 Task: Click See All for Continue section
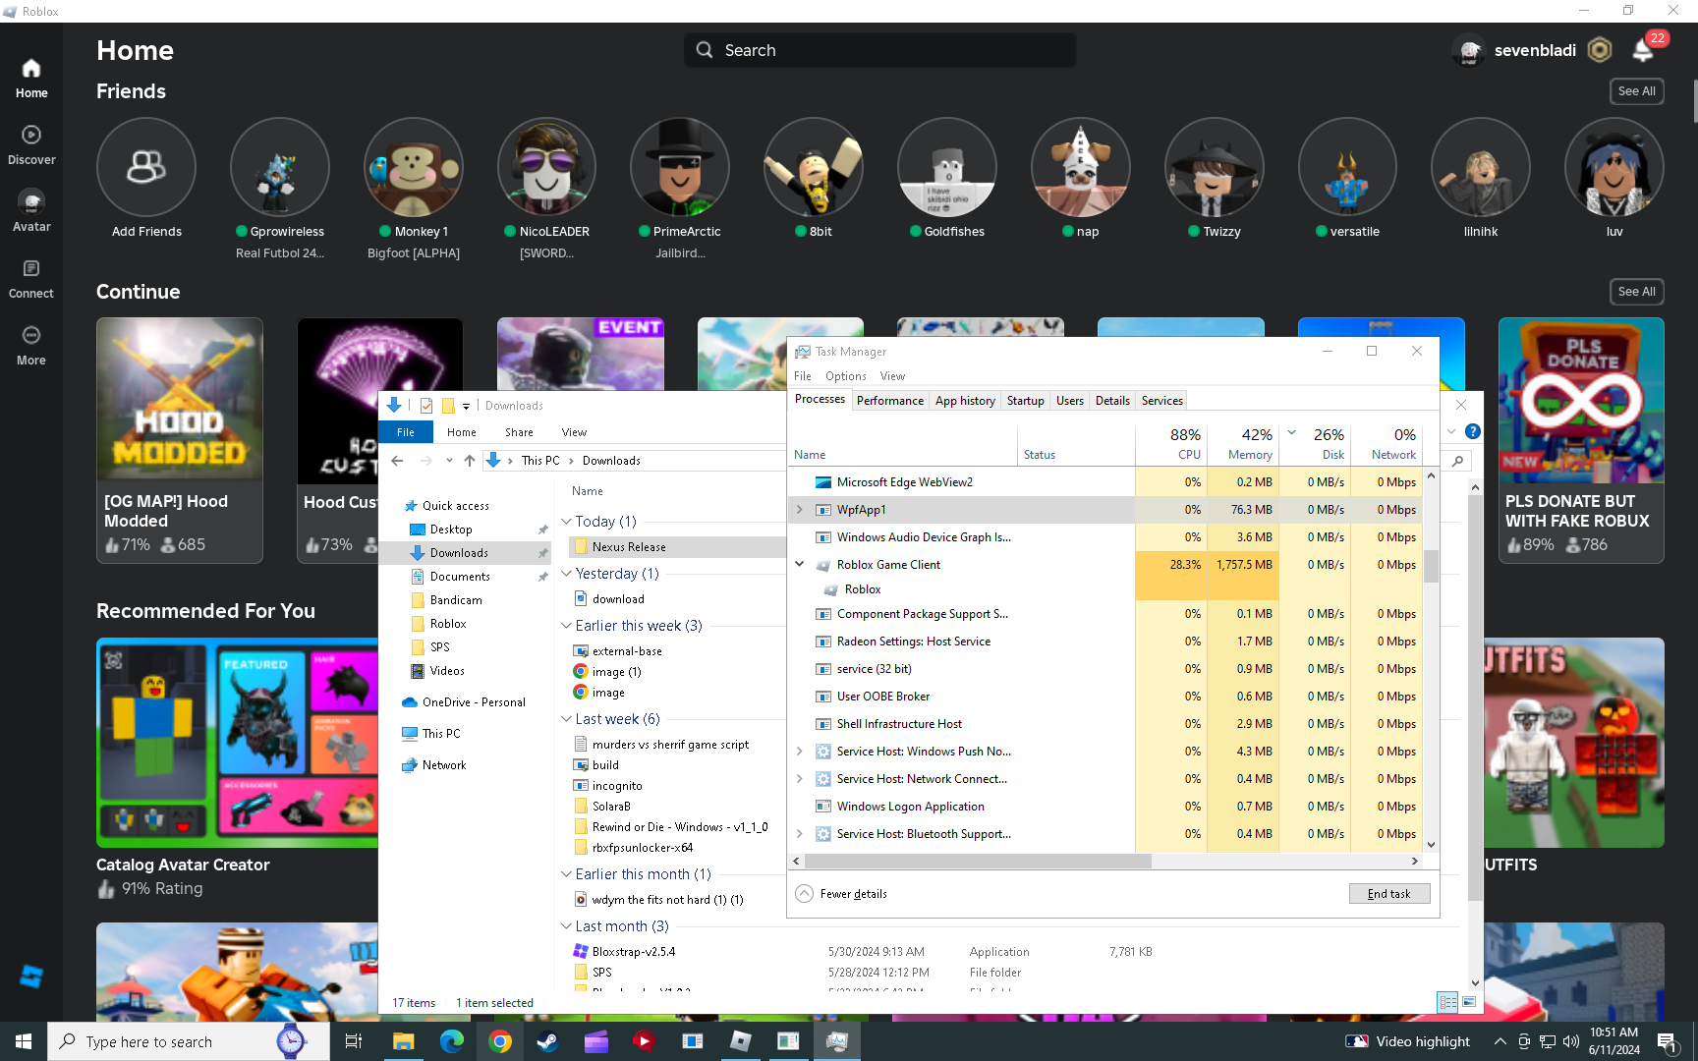1637,292
